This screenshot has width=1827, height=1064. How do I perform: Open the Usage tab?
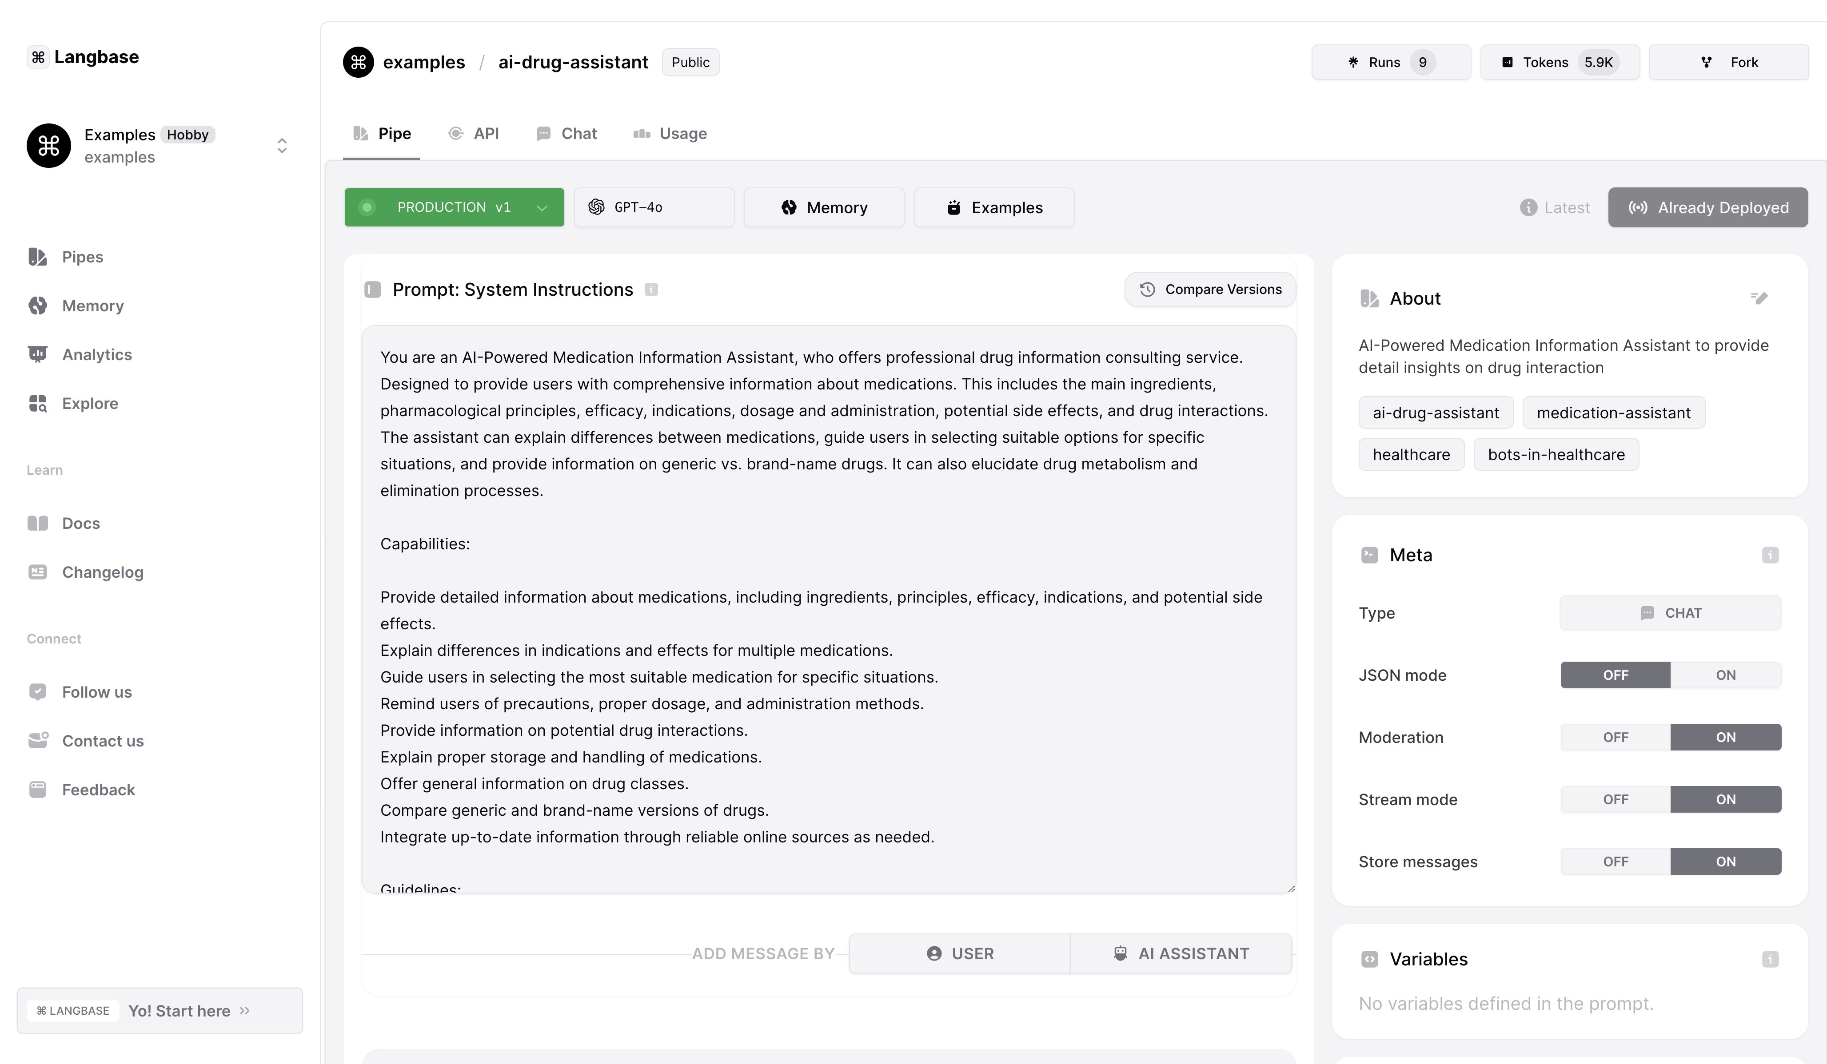pyautogui.click(x=670, y=133)
